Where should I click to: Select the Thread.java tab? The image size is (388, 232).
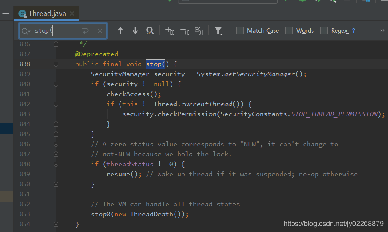click(x=46, y=13)
